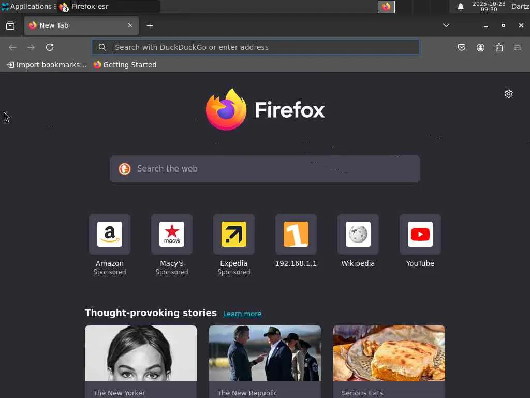530x398 pixels.
Task: Click the Dartz user name in panel
Action: click(x=520, y=6)
